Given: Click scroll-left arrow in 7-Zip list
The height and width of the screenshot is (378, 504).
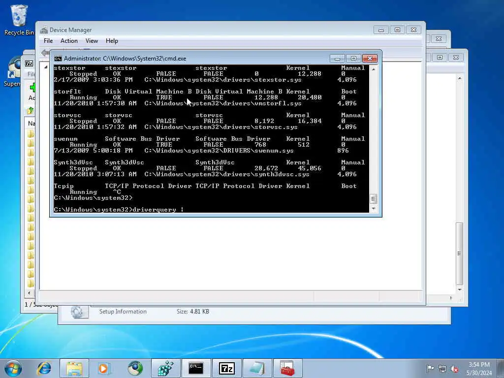Looking at the screenshot, I should click(29, 293).
